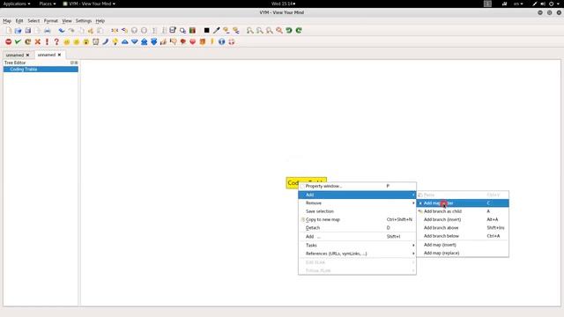Viewport: 564px width, 317px height.
Task: Set the red stop sign flag
Action: 8,41
